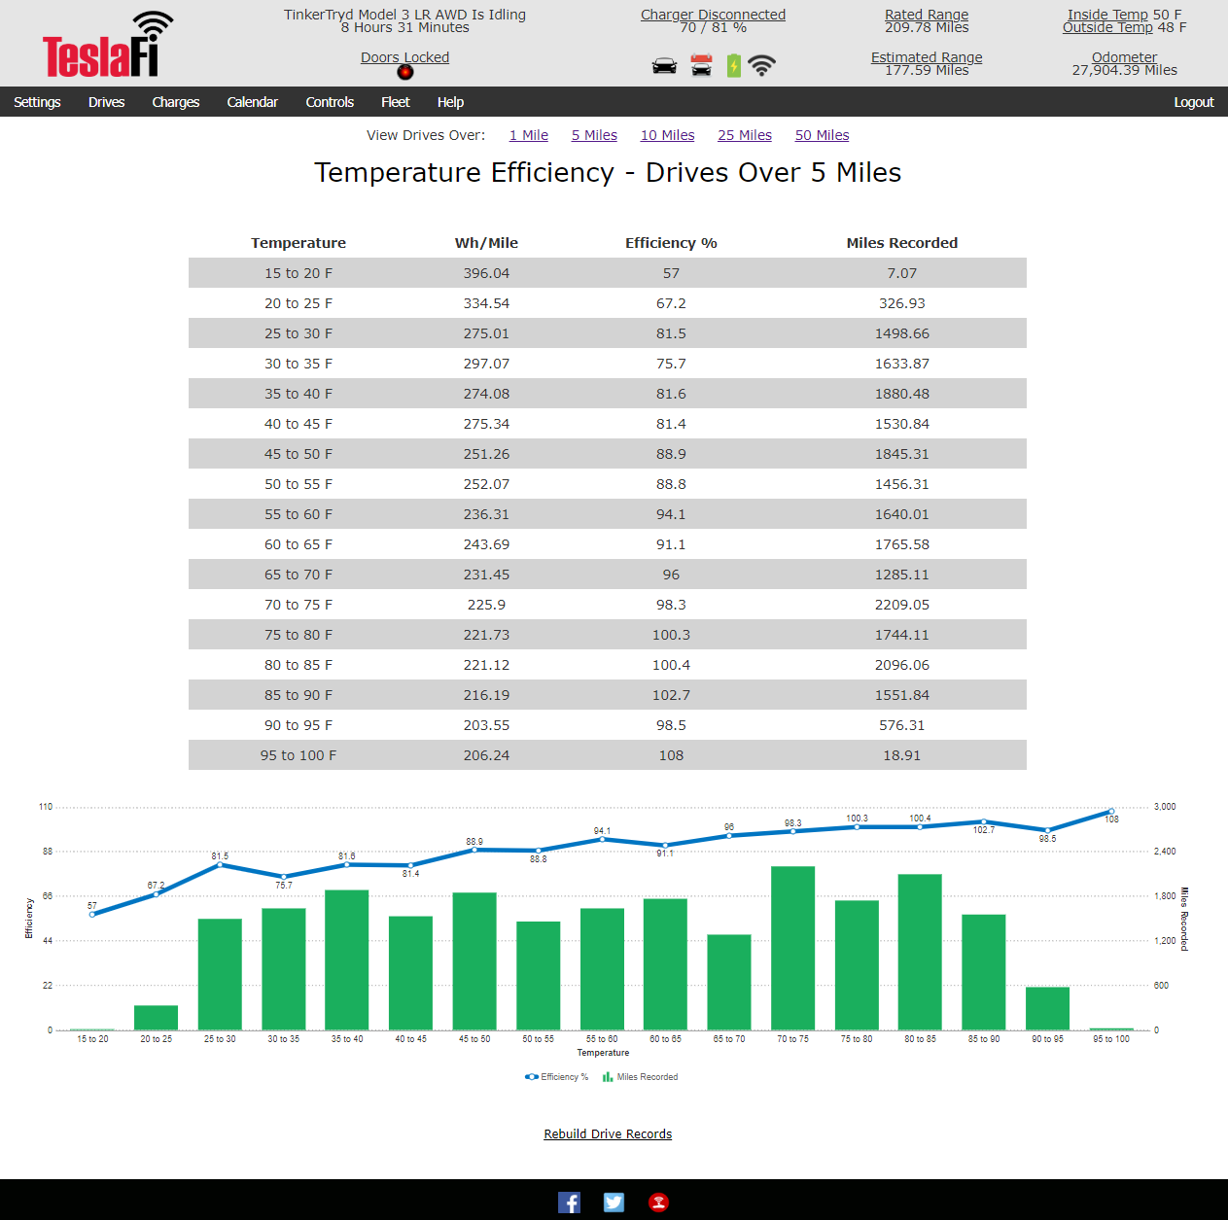This screenshot has width=1228, height=1220.
Task: Click the 90 to 95 green bar
Action: 1047,1008
